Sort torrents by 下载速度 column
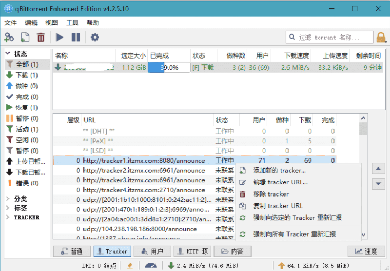 tap(291, 55)
